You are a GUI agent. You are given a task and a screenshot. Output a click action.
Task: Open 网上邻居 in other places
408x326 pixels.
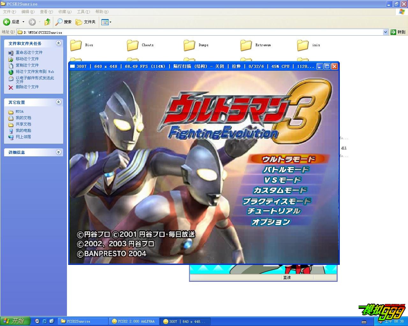click(x=23, y=137)
